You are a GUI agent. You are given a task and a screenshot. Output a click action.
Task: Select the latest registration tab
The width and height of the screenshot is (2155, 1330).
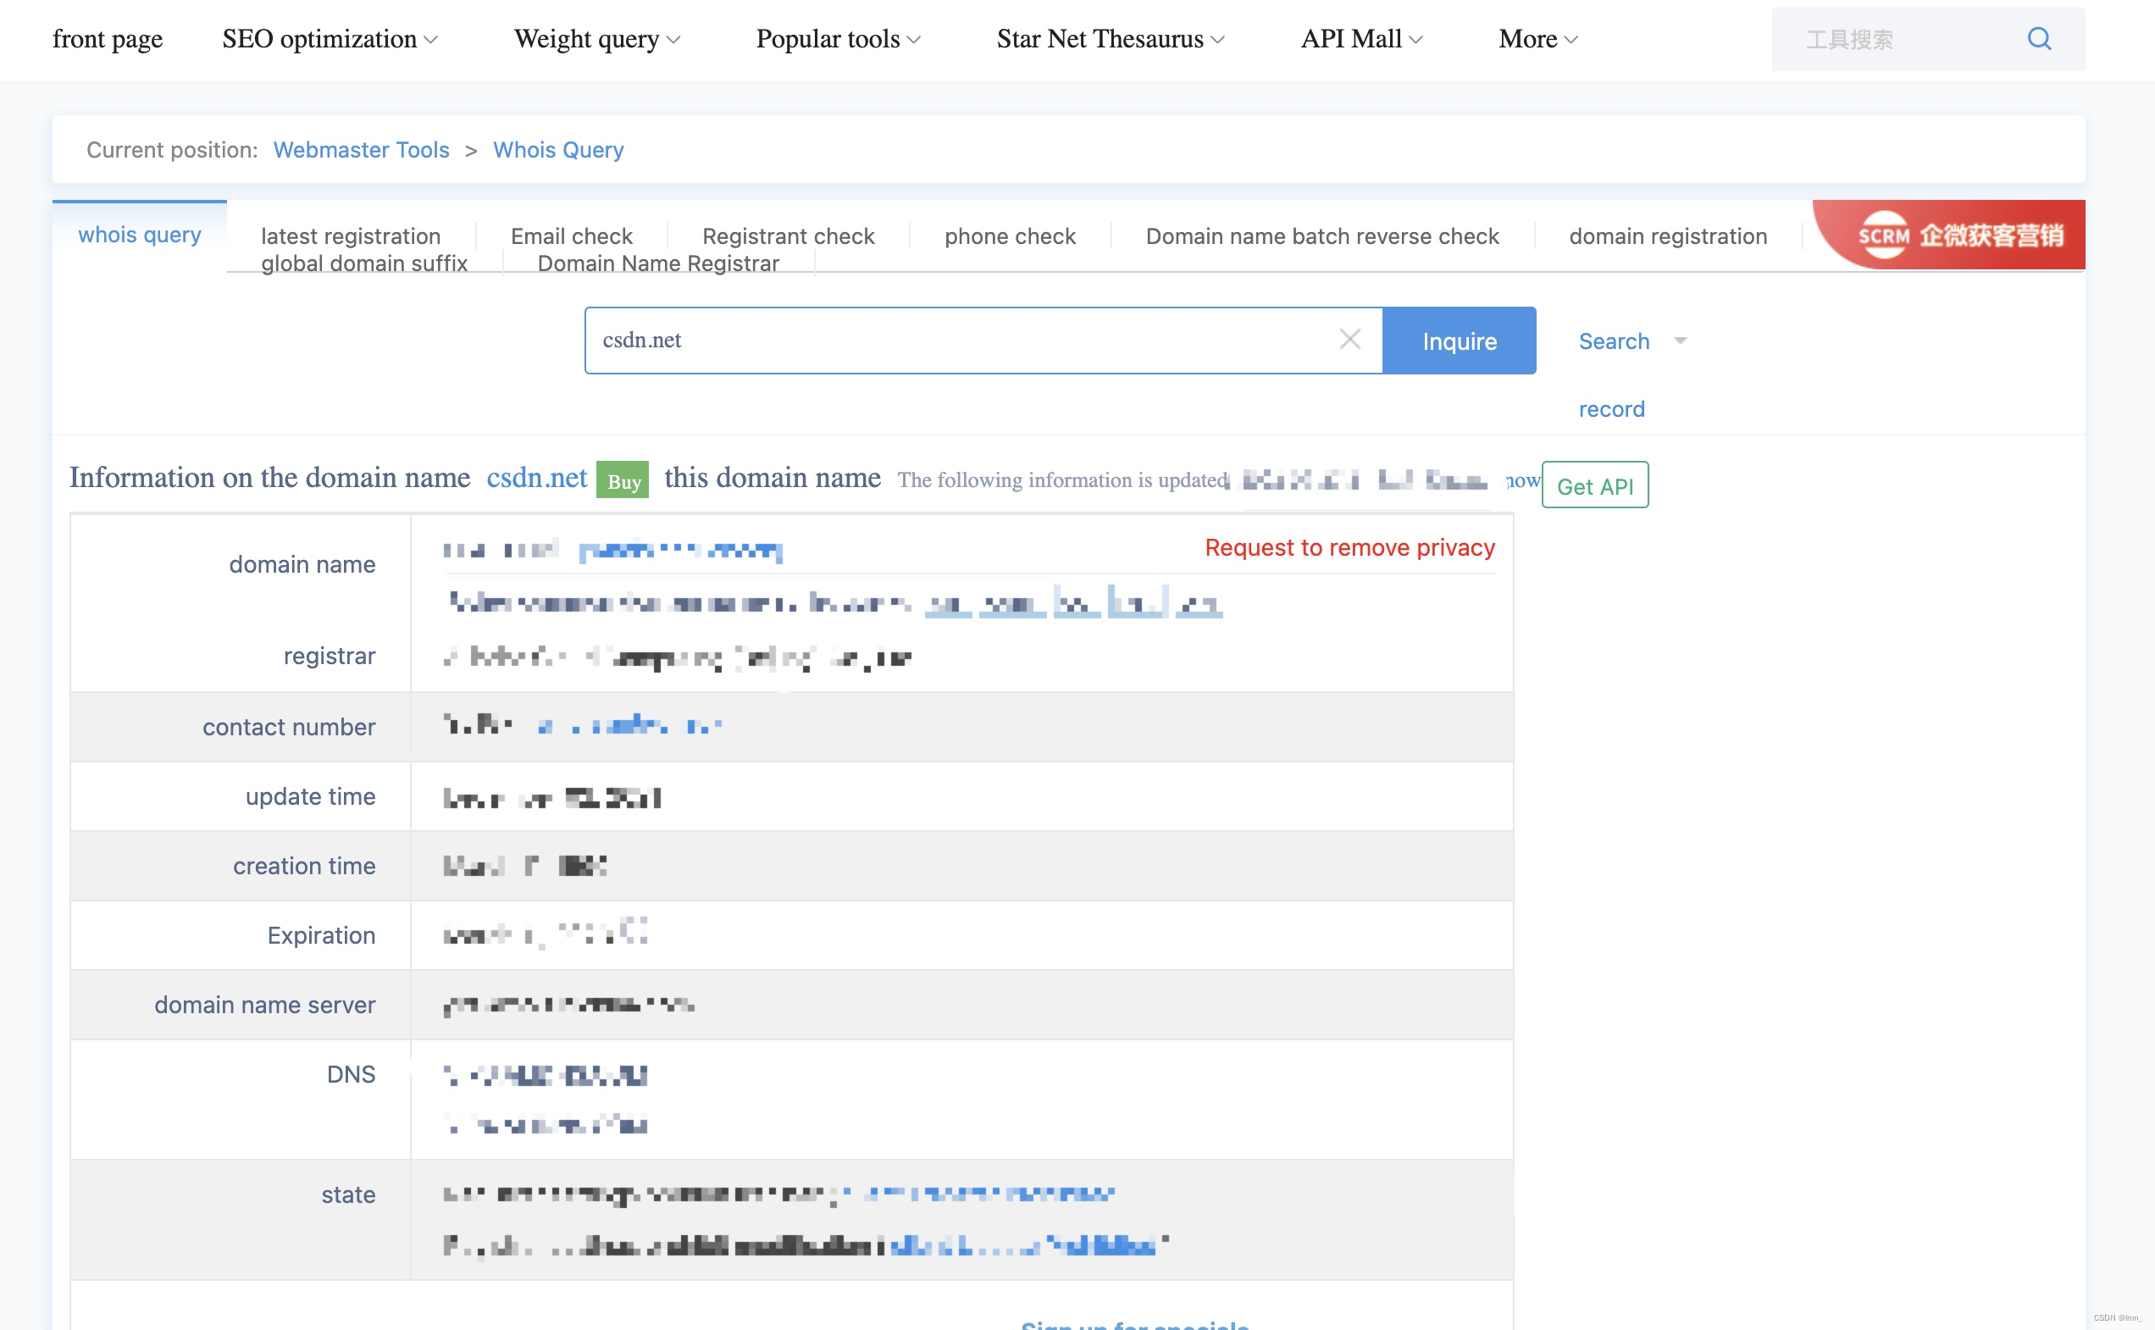click(352, 236)
